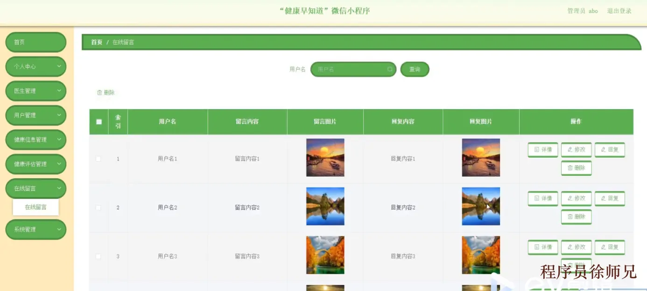
Task: Click the 回复图片 column header
Action: click(x=481, y=121)
